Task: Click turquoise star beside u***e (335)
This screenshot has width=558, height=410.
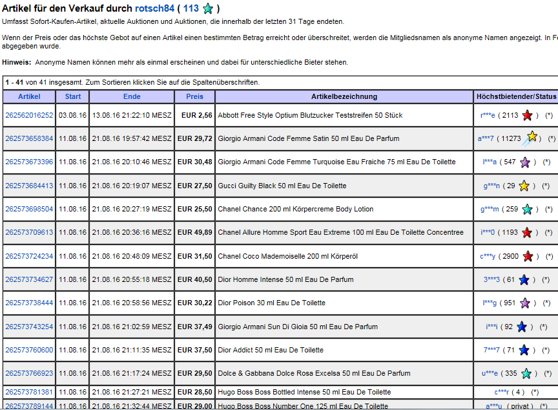Action: click(x=526, y=374)
